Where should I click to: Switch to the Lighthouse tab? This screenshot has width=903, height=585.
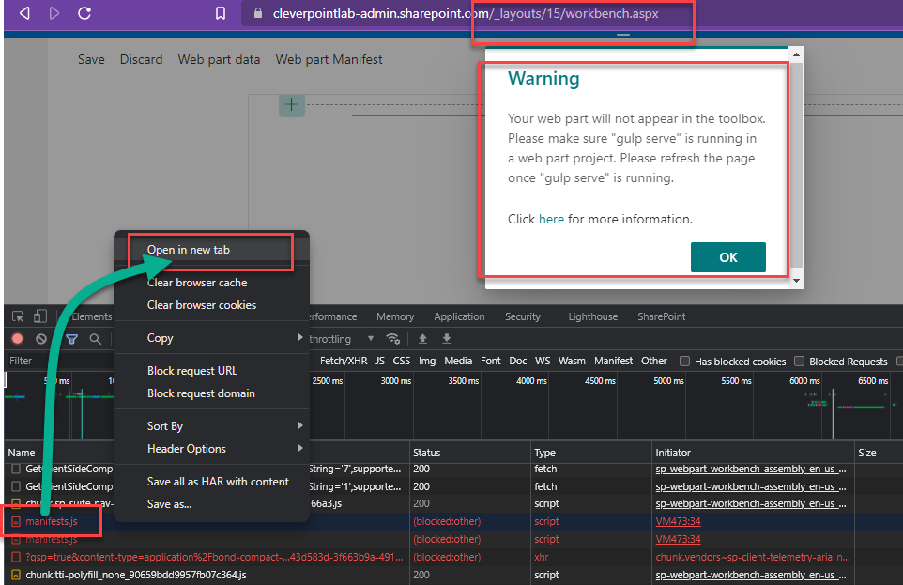pyautogui.click(x=592, y=316)
